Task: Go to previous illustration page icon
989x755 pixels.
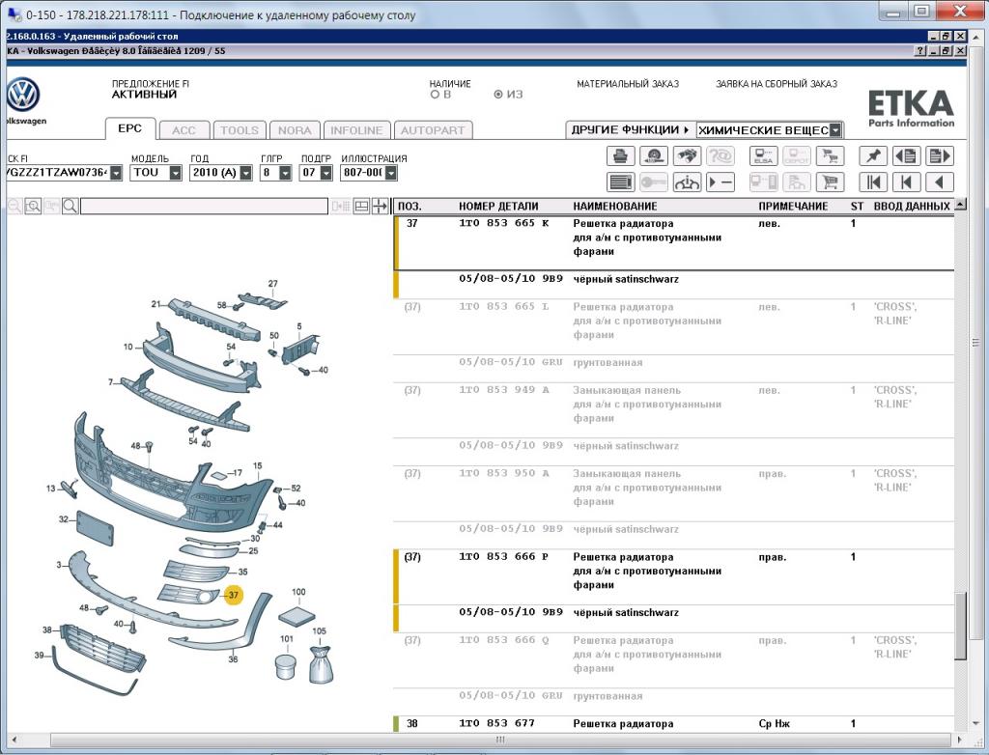Action: coord(906,155)
